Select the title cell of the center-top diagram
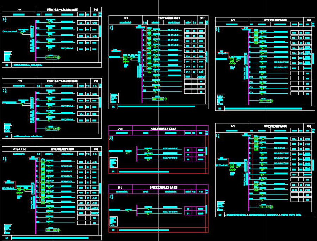This screenshot has height=241, width=317. tap(169, 18)
